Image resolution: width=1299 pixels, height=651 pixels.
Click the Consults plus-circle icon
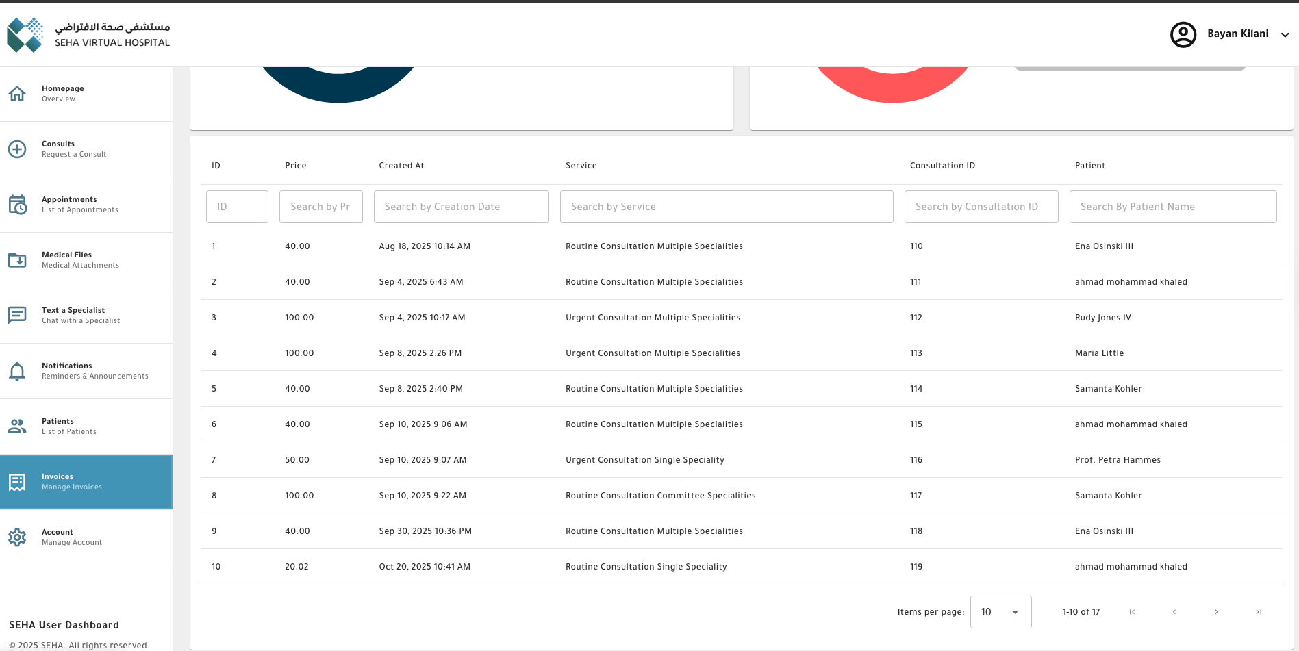tap(17, 149)
